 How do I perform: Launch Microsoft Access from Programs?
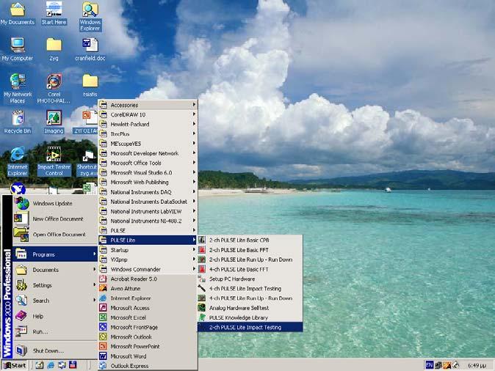coord(148,308)
